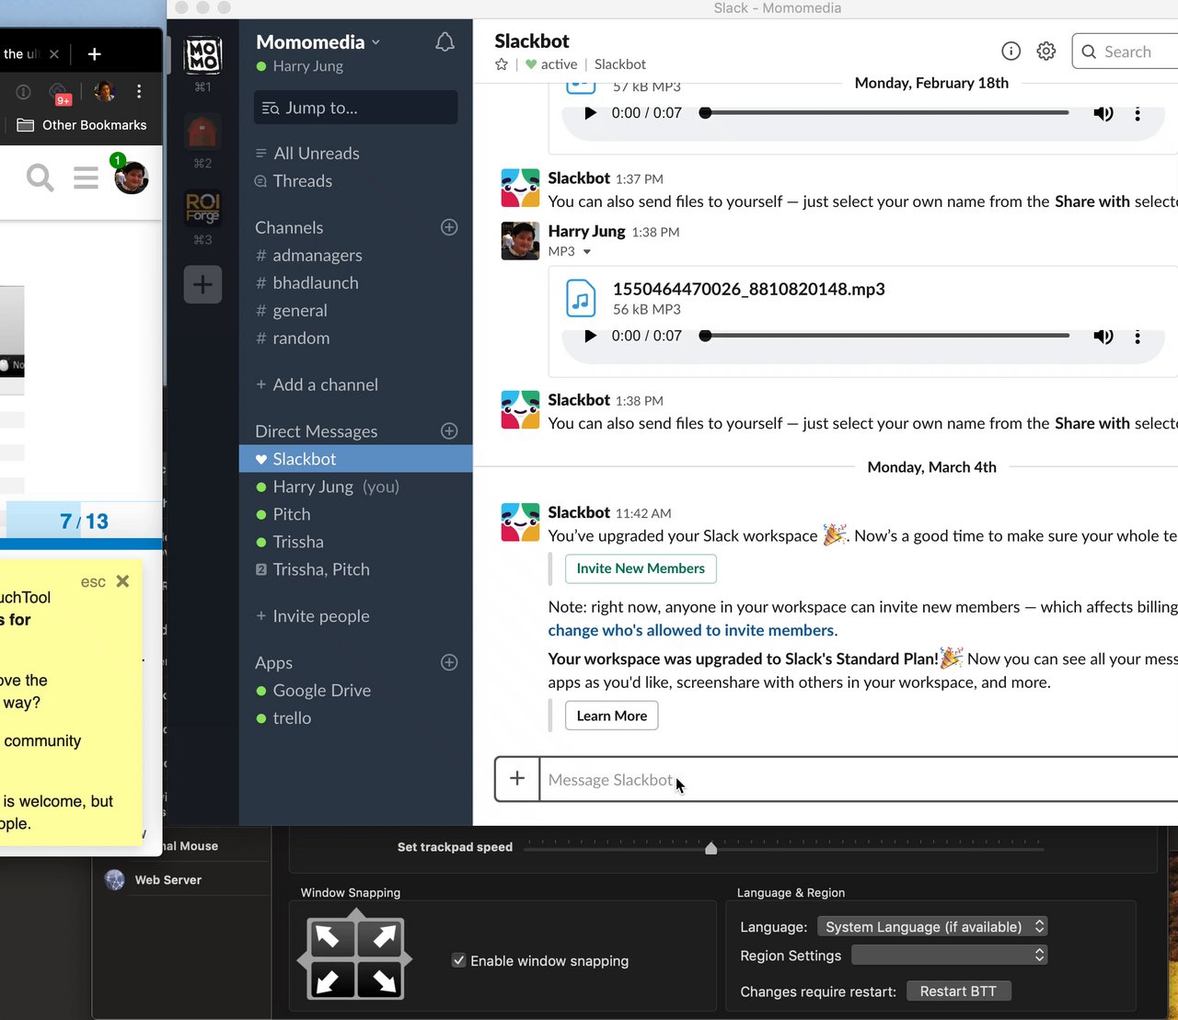Open the random channel
The image size is (1178, 1020).
point(301,338)
